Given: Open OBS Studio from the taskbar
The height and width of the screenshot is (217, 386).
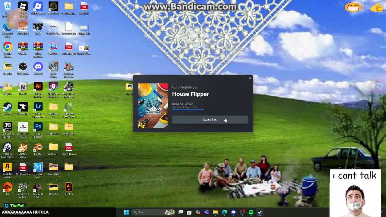Looking at the screenshot, I should 242,212.
